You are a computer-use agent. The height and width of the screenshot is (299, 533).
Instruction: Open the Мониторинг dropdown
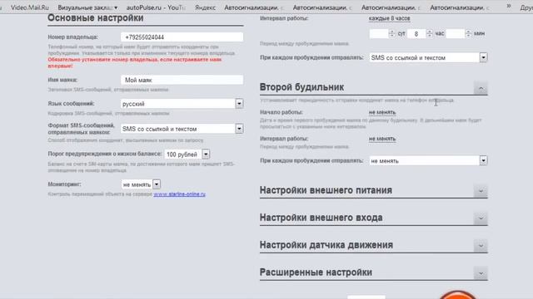(141, 184)
